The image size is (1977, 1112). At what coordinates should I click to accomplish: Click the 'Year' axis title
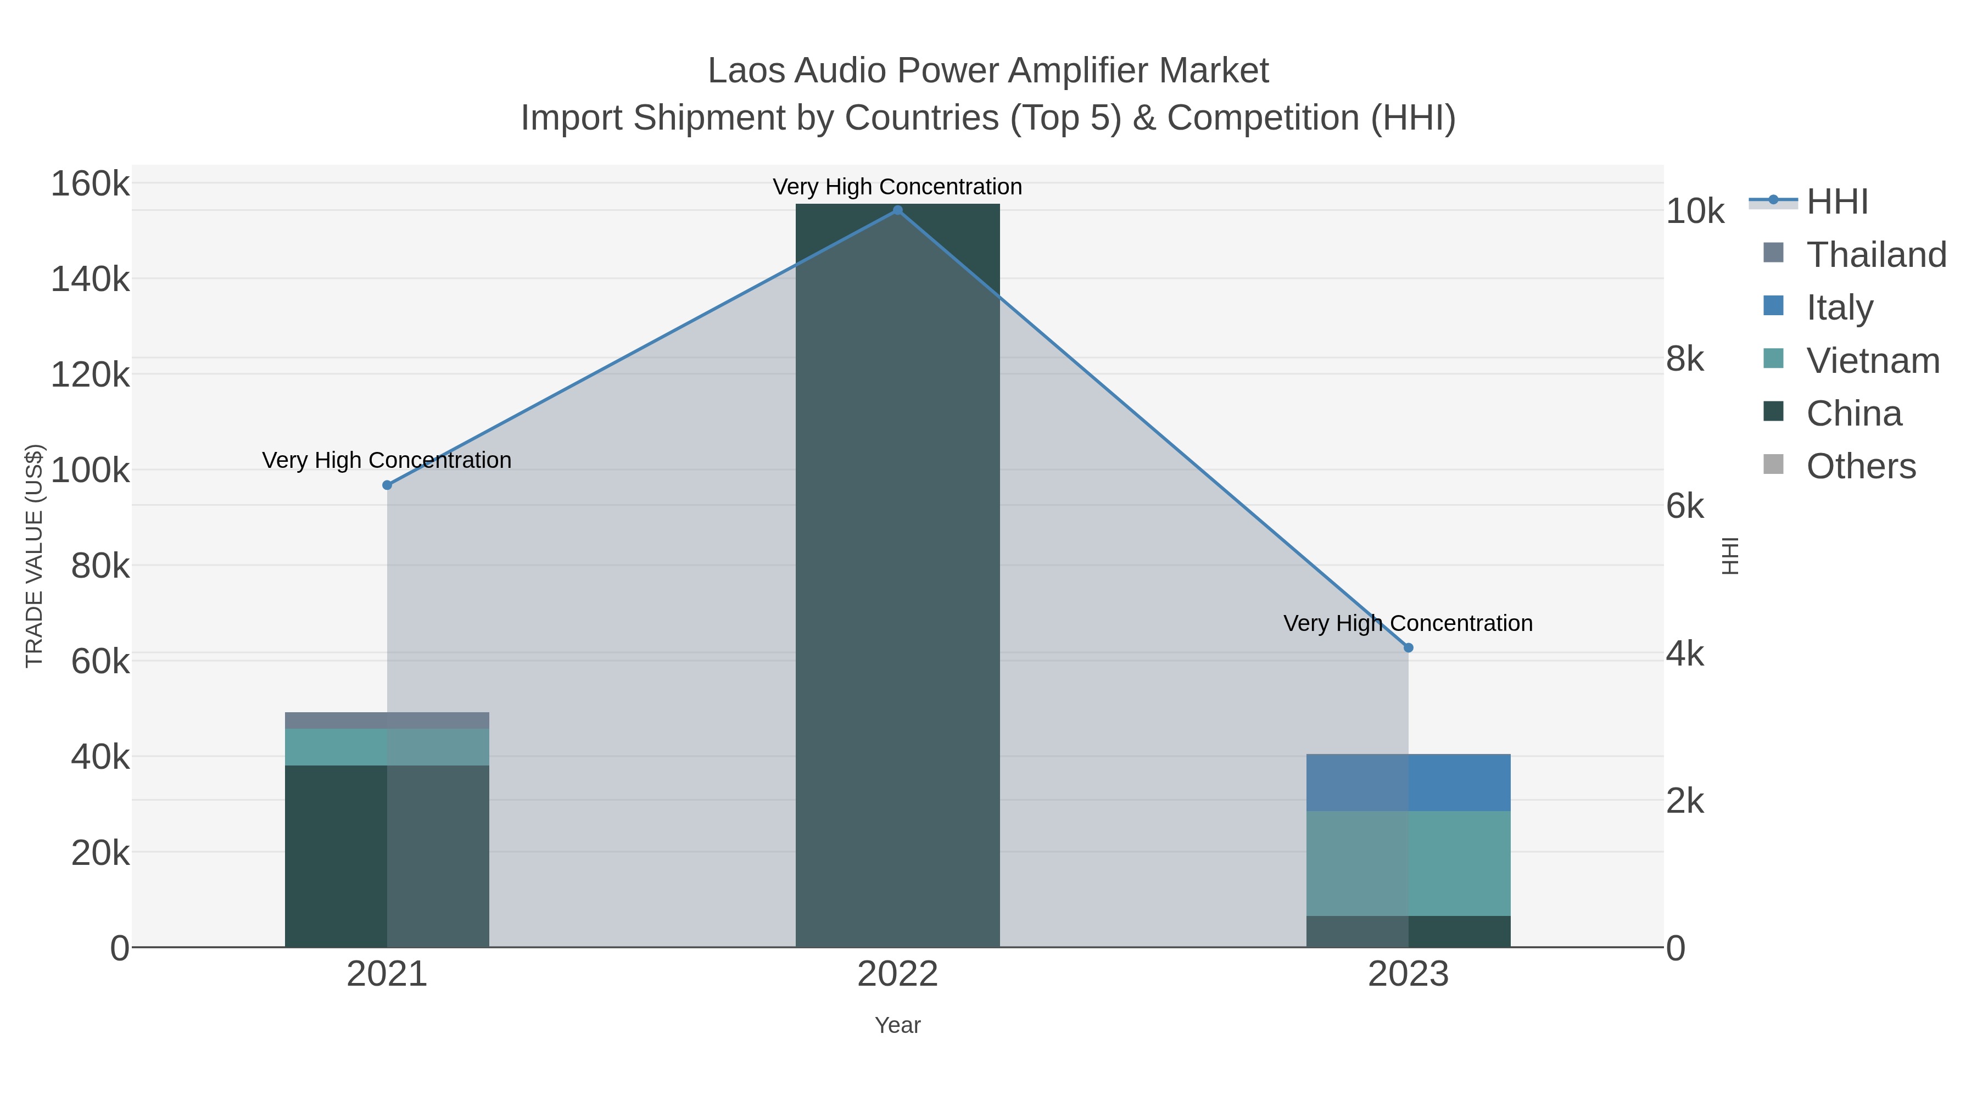897,1025
